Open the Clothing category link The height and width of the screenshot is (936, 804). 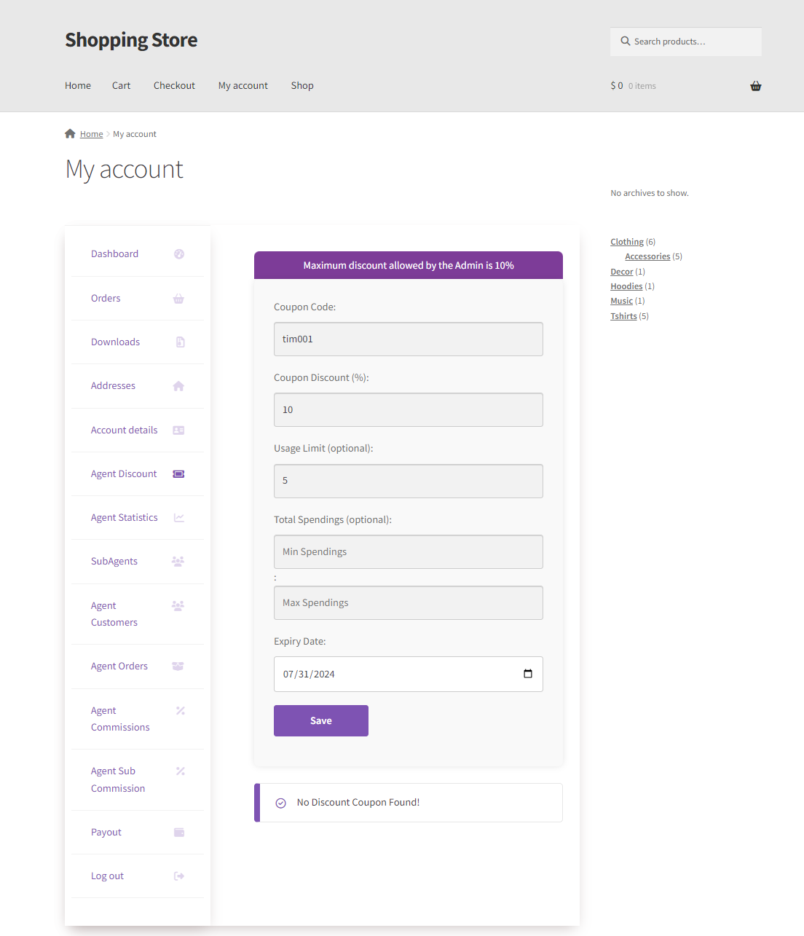pos(627,242)
